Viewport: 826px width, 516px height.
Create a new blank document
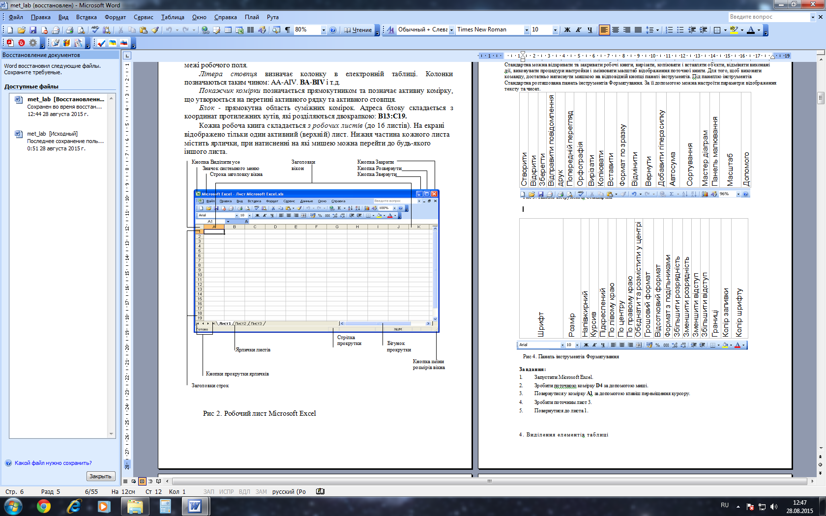point(9,30)
